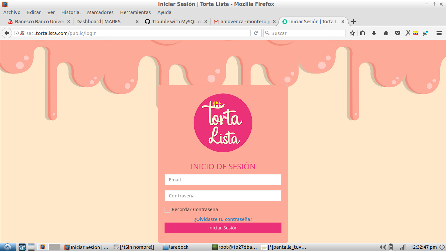Switch to the Banesco Banco Universal tab
Image resolution: width=446 pixels, height=251 pixels.
coord(39,22)
